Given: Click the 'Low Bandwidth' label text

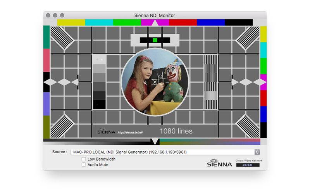Looking at the screenshot, I should [x=102, y=159].
